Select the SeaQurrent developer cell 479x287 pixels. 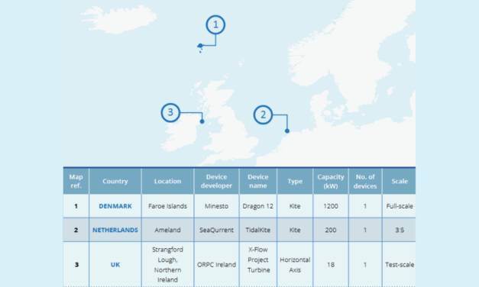pyautogui.click(x=216, y=230)
